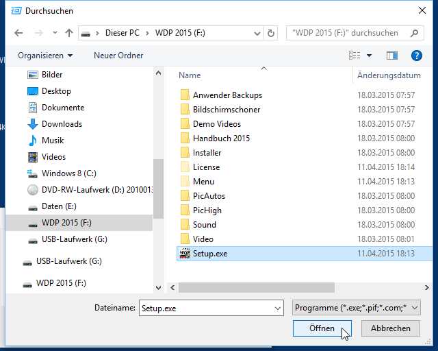The height and width of the screenshot is (351, 438).
Task: Click the Bildschirmschoner folder icon
Action: click(x=185, y=110)
